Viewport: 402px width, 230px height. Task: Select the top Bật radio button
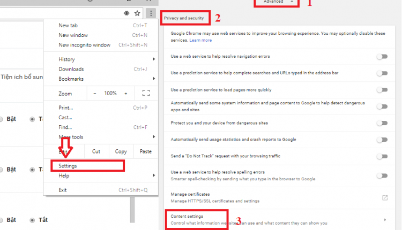pyautogui.click(x=1, y=119)
